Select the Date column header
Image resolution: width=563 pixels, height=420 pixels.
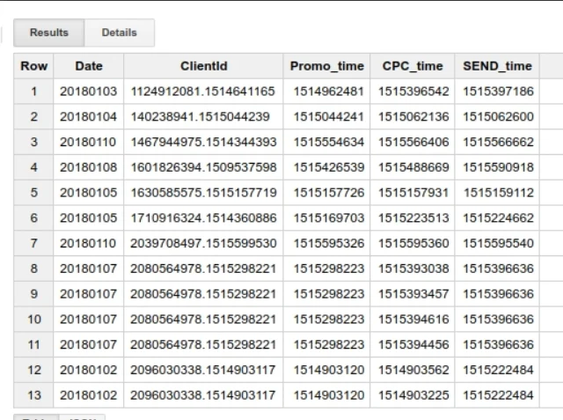(89, 66)
